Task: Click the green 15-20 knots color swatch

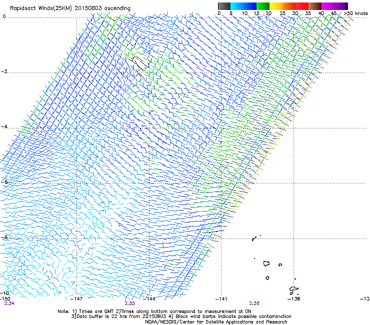Action: tap(263, 6)
